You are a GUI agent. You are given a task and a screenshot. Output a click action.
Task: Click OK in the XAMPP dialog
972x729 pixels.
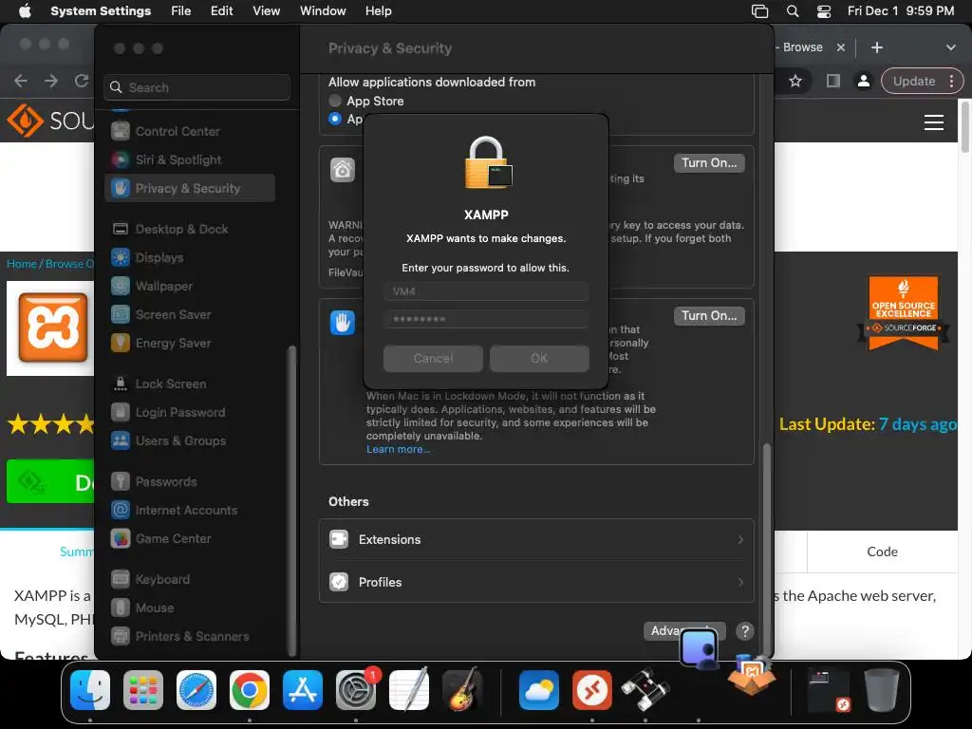(539, 358)
